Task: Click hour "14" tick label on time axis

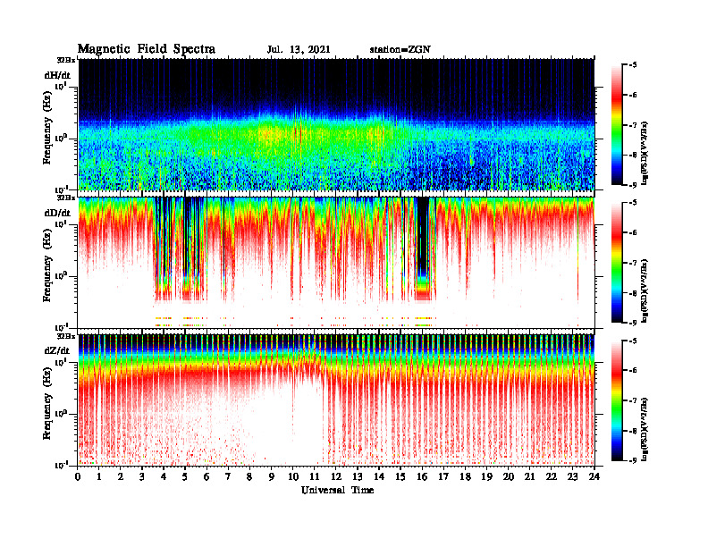Action: tap(379, 476)
